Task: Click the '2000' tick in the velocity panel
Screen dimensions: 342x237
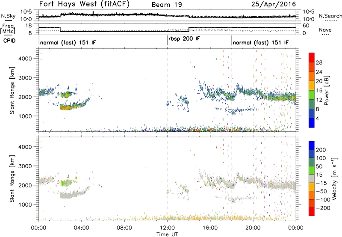Action: pyautogui.click(x=25, y=185)
